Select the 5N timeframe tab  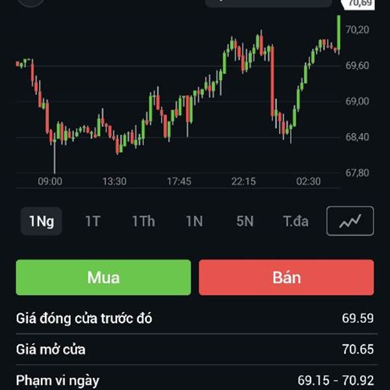tap(245, 221)
